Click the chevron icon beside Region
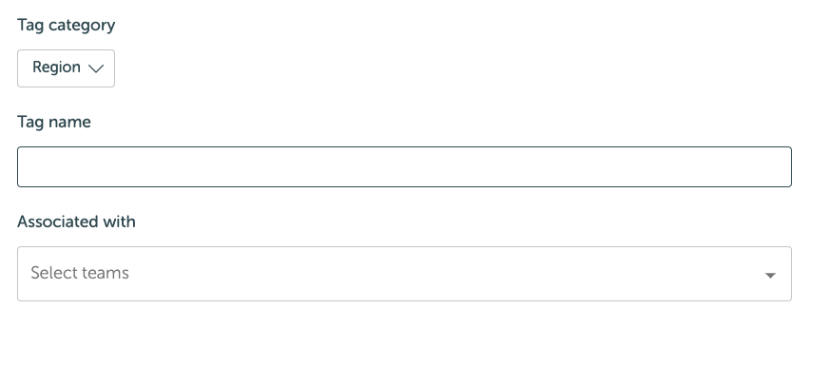This screenshot has width=829, height=367. (96, 68)
